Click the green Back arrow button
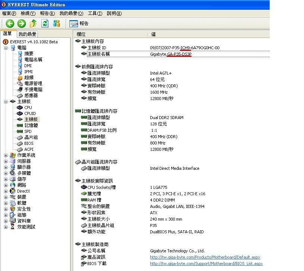 point(10,24)
